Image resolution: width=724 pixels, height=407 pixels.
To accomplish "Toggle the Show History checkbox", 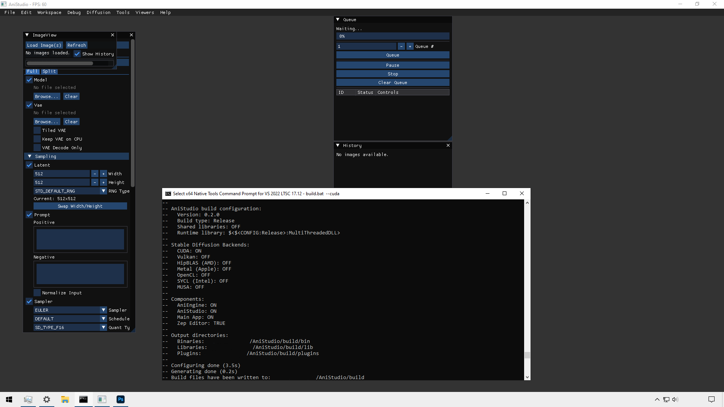I will point(77,54).
